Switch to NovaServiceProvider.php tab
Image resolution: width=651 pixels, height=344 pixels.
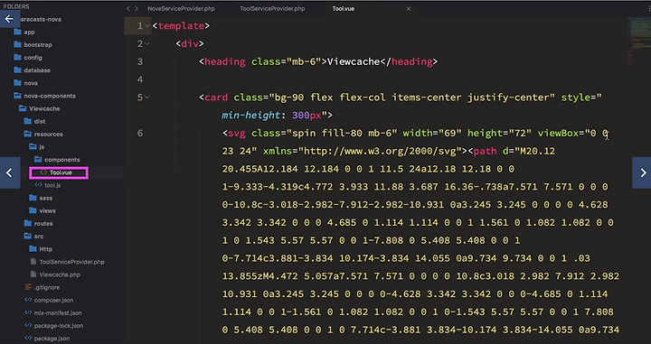pos(181,9)
